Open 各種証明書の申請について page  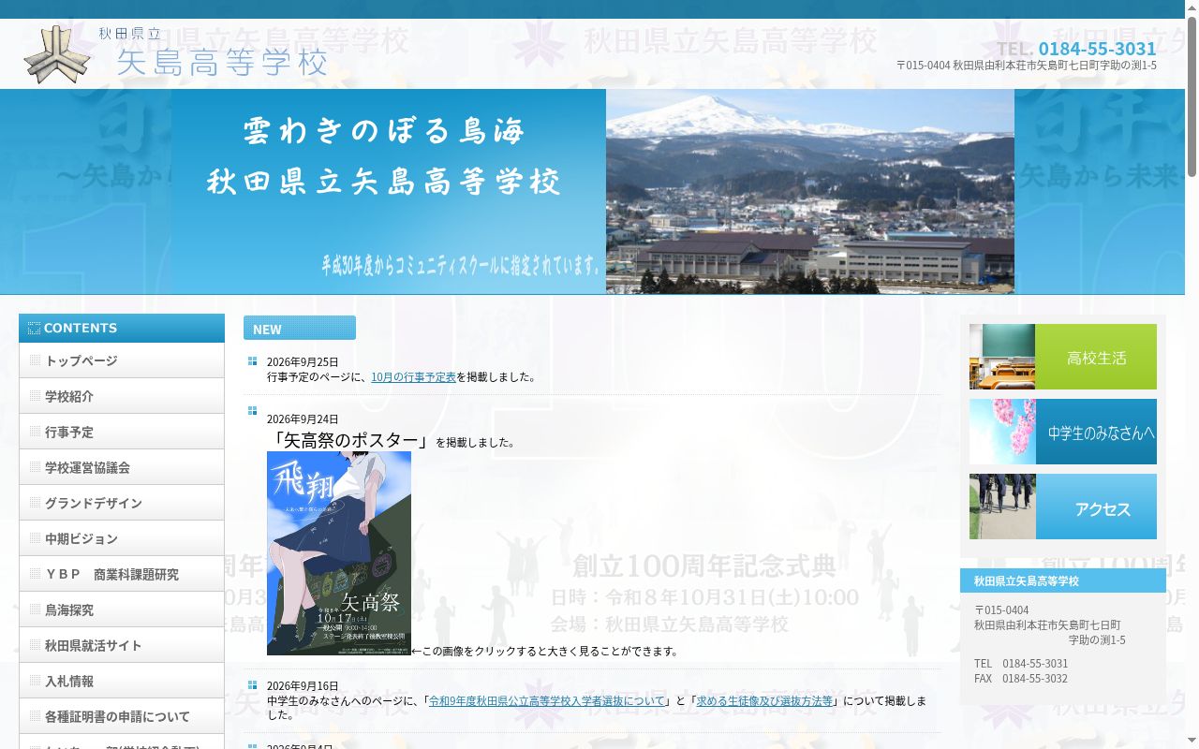[x=122, y=716]
